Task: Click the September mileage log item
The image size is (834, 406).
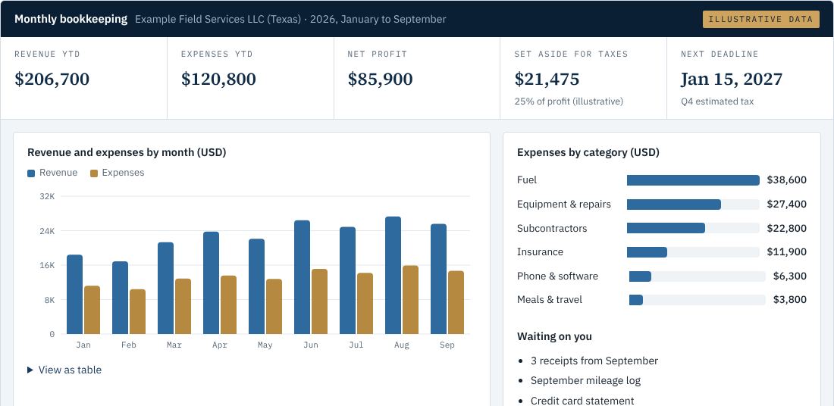Action: (585, 380)
